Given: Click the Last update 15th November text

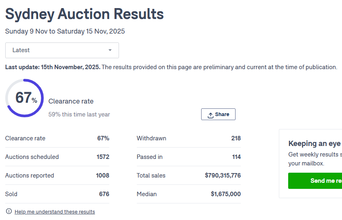Looking at the screenshot, I should [x=53, y=67].
